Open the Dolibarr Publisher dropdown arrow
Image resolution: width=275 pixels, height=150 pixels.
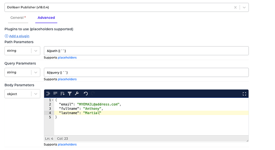pos(244,7)
